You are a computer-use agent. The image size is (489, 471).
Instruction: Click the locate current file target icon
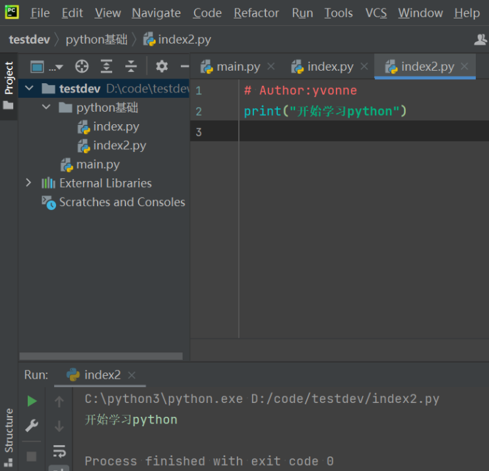(x=82, y=66)
